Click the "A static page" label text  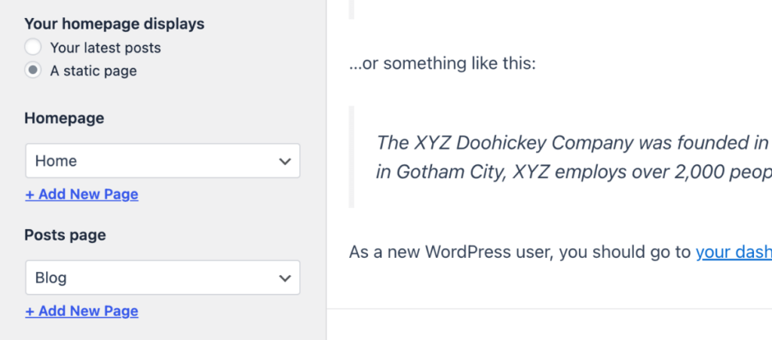[x=93, y=71]
